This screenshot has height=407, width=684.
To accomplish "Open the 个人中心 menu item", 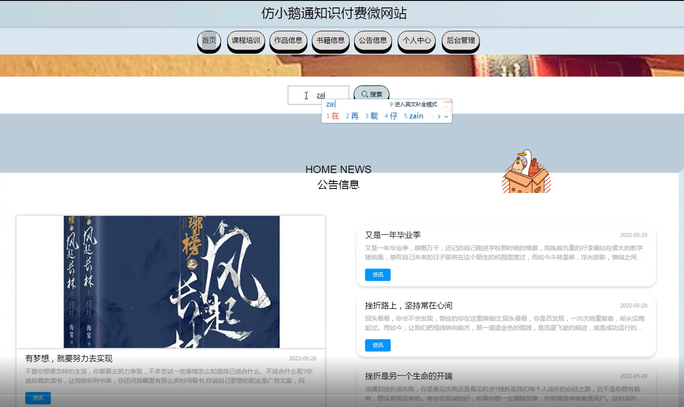I will click(416, 41).
